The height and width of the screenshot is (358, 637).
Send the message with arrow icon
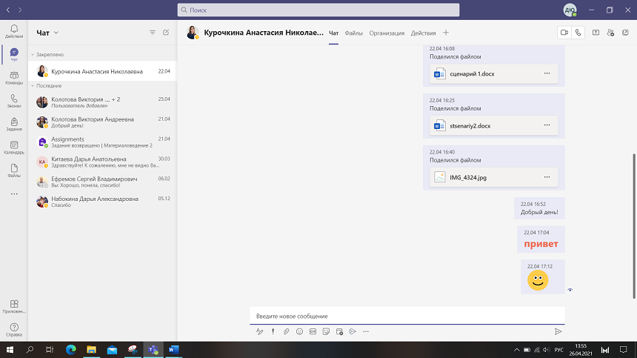pos(558,331)
